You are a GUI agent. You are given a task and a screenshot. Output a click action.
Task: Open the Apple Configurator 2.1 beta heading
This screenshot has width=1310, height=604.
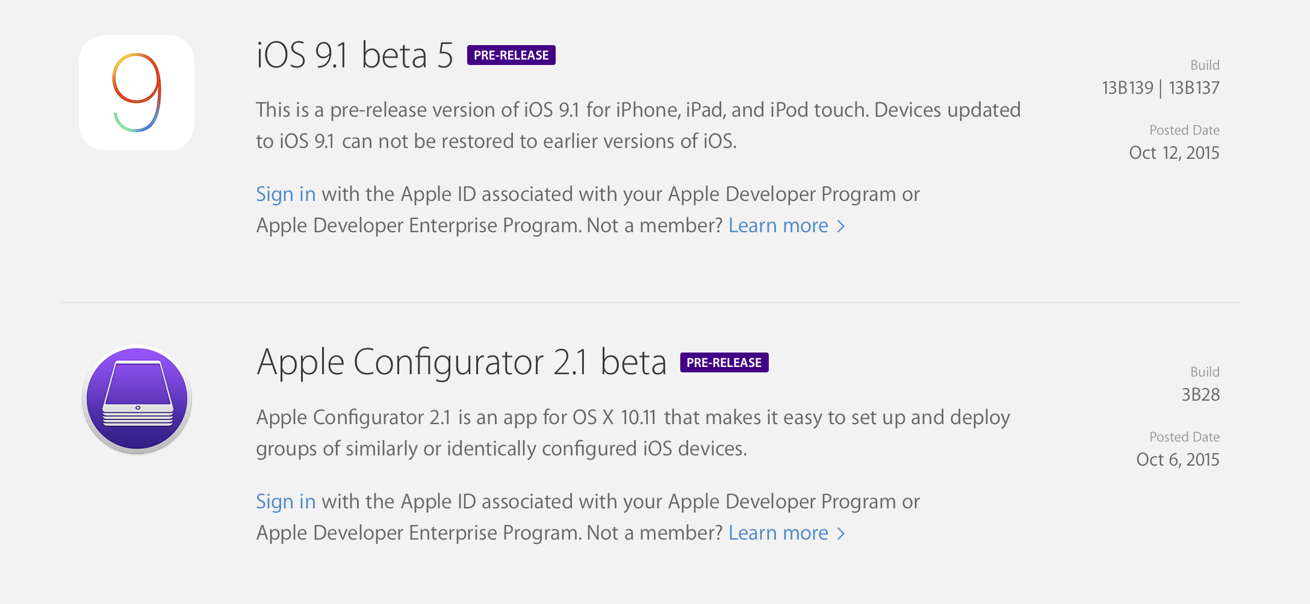tap(461, 363)
